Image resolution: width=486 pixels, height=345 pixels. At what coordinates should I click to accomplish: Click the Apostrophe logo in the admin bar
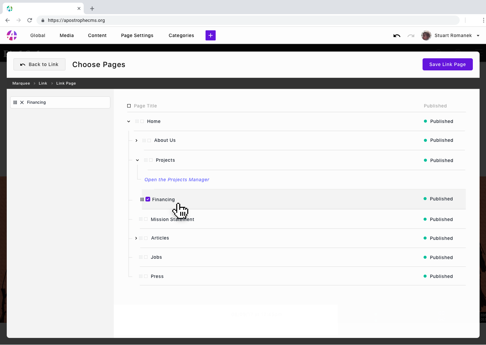(12, 35)
